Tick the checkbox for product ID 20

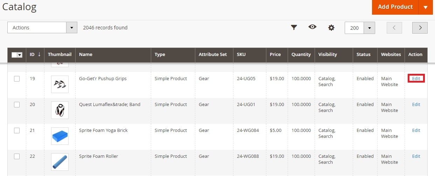point(17,105)
